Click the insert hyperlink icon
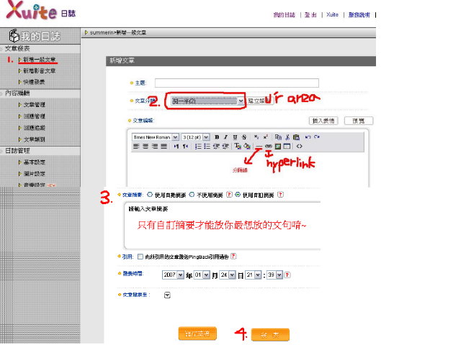Image resolution: width=461 pixels, height=345 pixels. point(268,146)
